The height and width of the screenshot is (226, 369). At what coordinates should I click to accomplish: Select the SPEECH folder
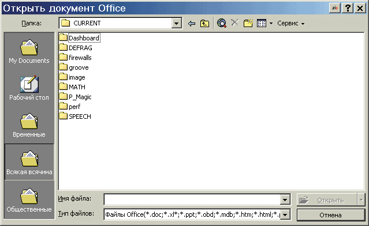[75, 116]
